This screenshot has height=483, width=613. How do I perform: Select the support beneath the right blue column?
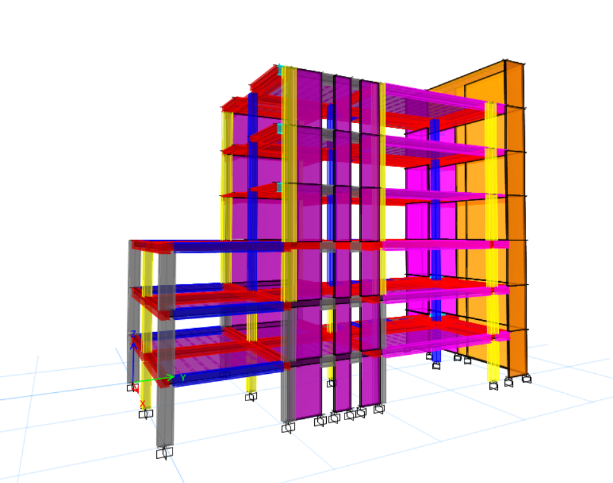(437, 366)
